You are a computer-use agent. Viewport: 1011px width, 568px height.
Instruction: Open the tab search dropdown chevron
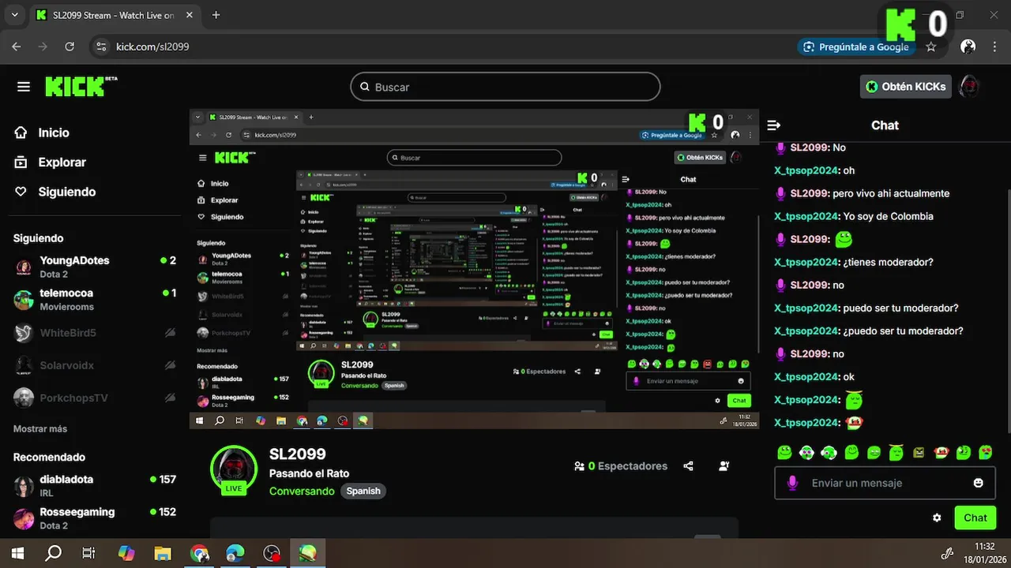pos(14,15)
